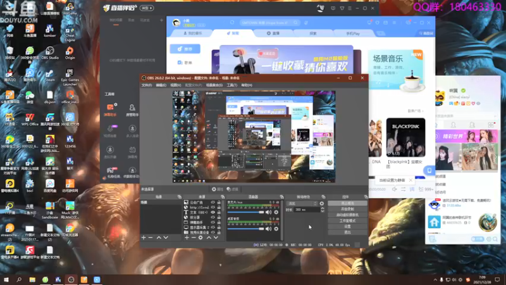Open Steam desktop shortcut
Image resolution: width=506 pixels, height=285 pixels.
(x=50, y=75)
